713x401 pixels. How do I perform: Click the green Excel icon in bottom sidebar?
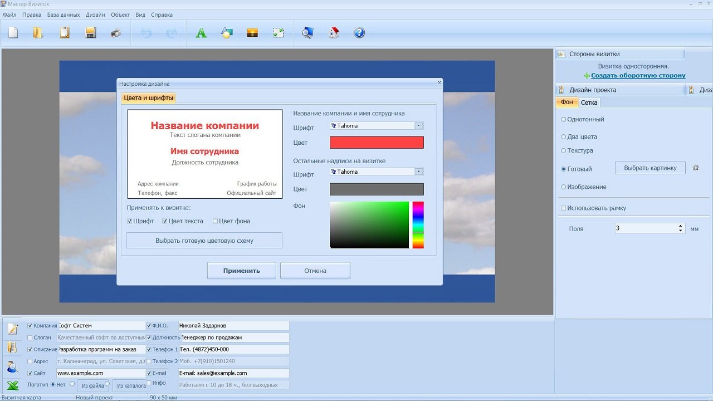click(x=12, y=385)
